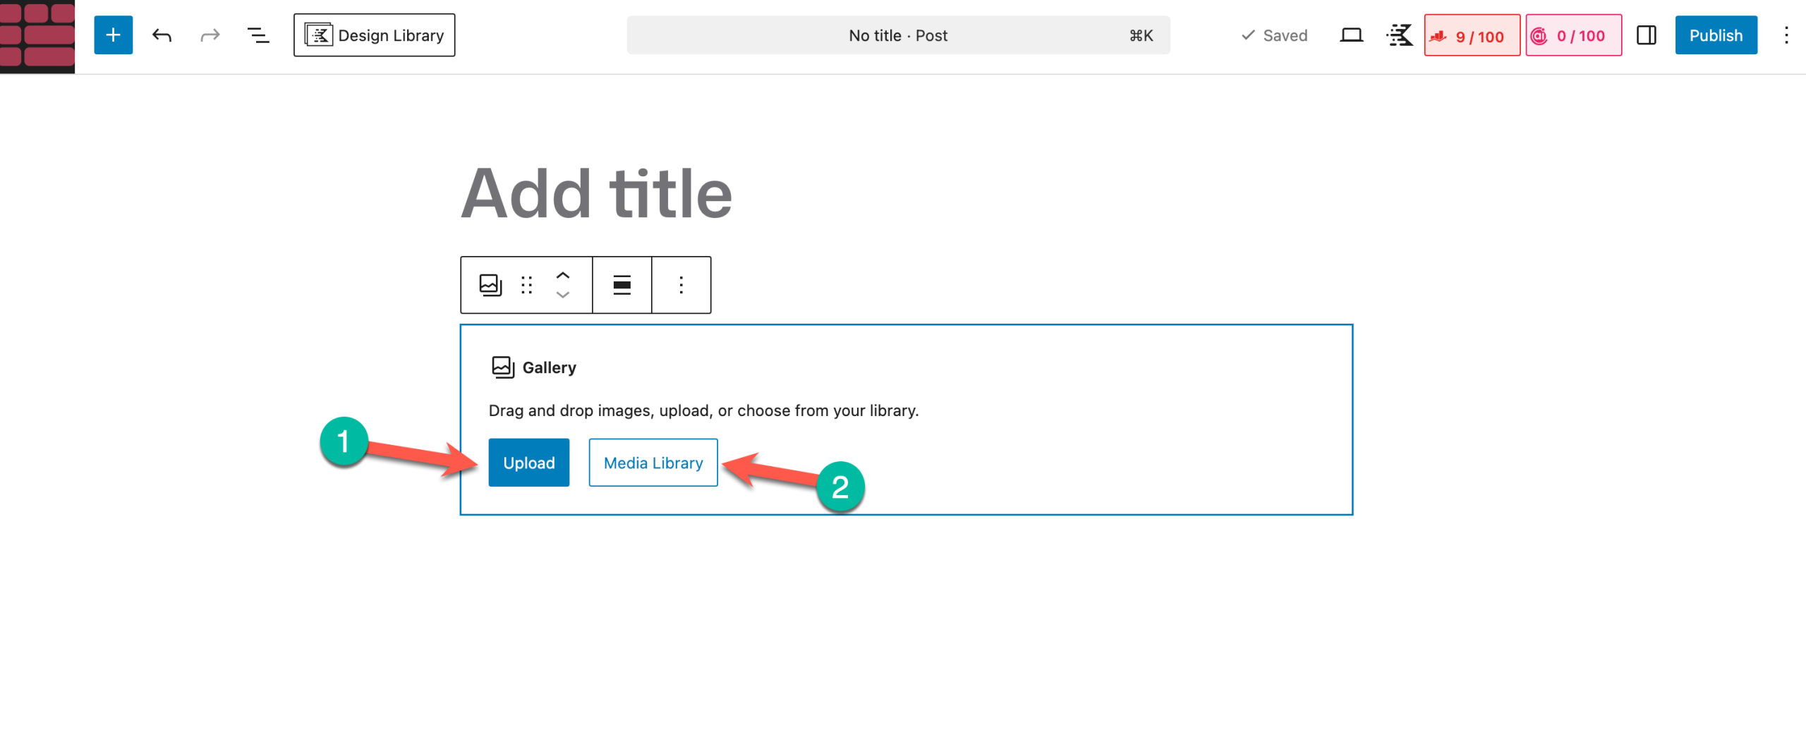
Task: Click the site logo to exit editor
Action: pyautogui.click(x=37, y=35)
